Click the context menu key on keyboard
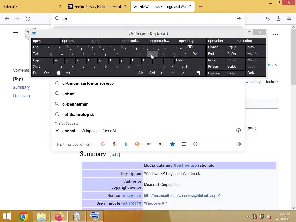296x222 pixels. (x=198, y=73)
